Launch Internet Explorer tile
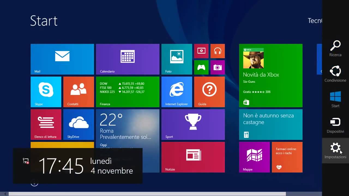The image size is (349, 196). click(x=177, y=92)
